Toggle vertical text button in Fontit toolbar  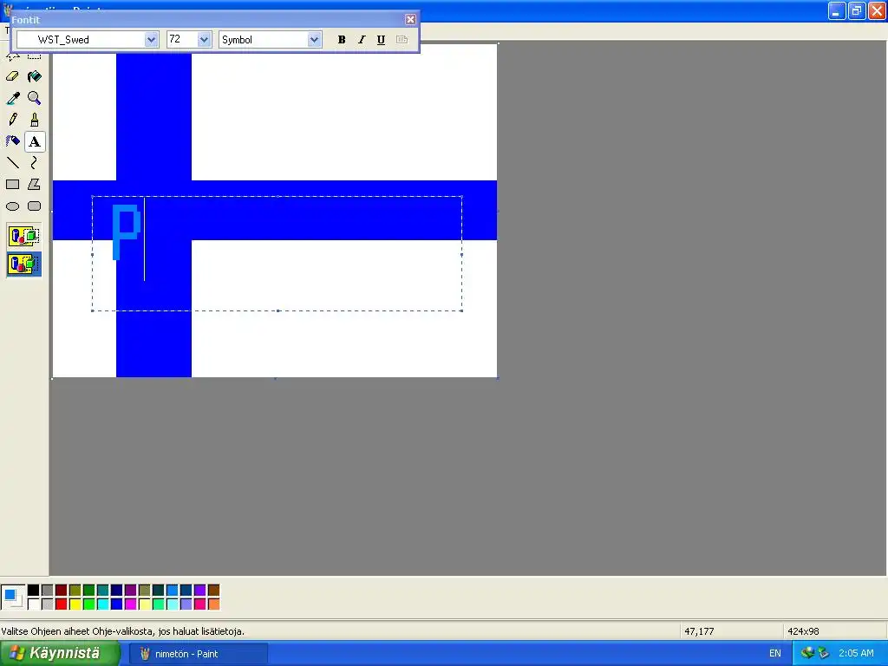point(402,40)
